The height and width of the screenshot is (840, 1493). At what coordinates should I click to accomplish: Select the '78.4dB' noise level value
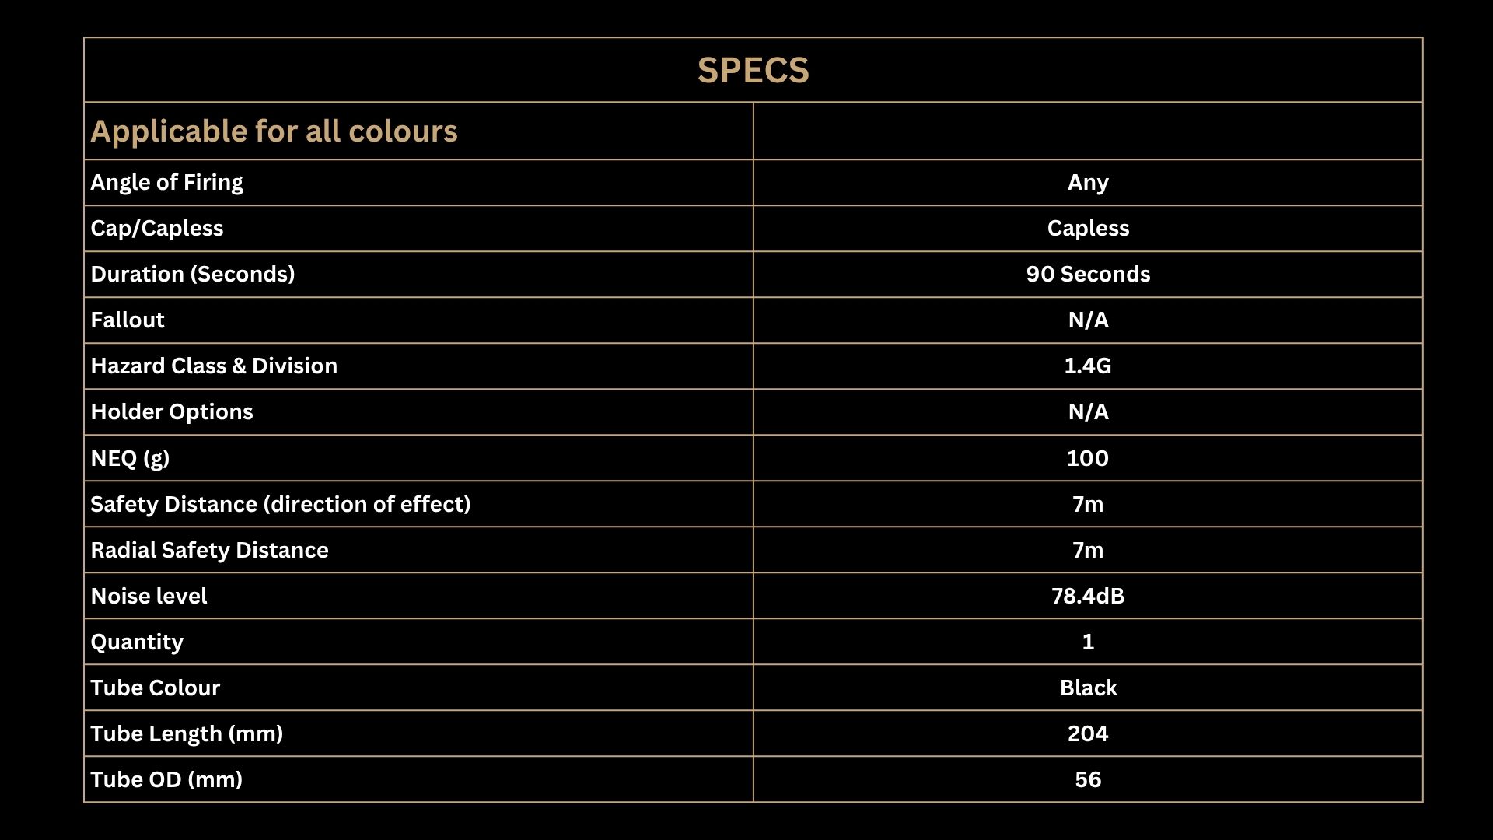pyautogui.click(x=1088, y=597)
